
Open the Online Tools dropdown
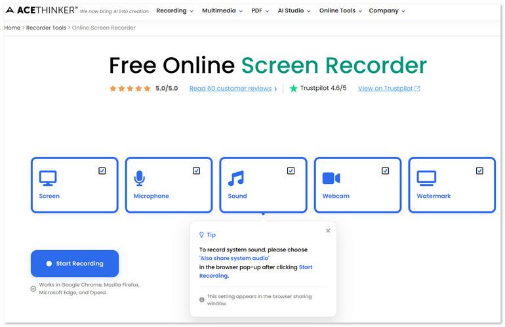pyautogui.click(x=340, y=11)
